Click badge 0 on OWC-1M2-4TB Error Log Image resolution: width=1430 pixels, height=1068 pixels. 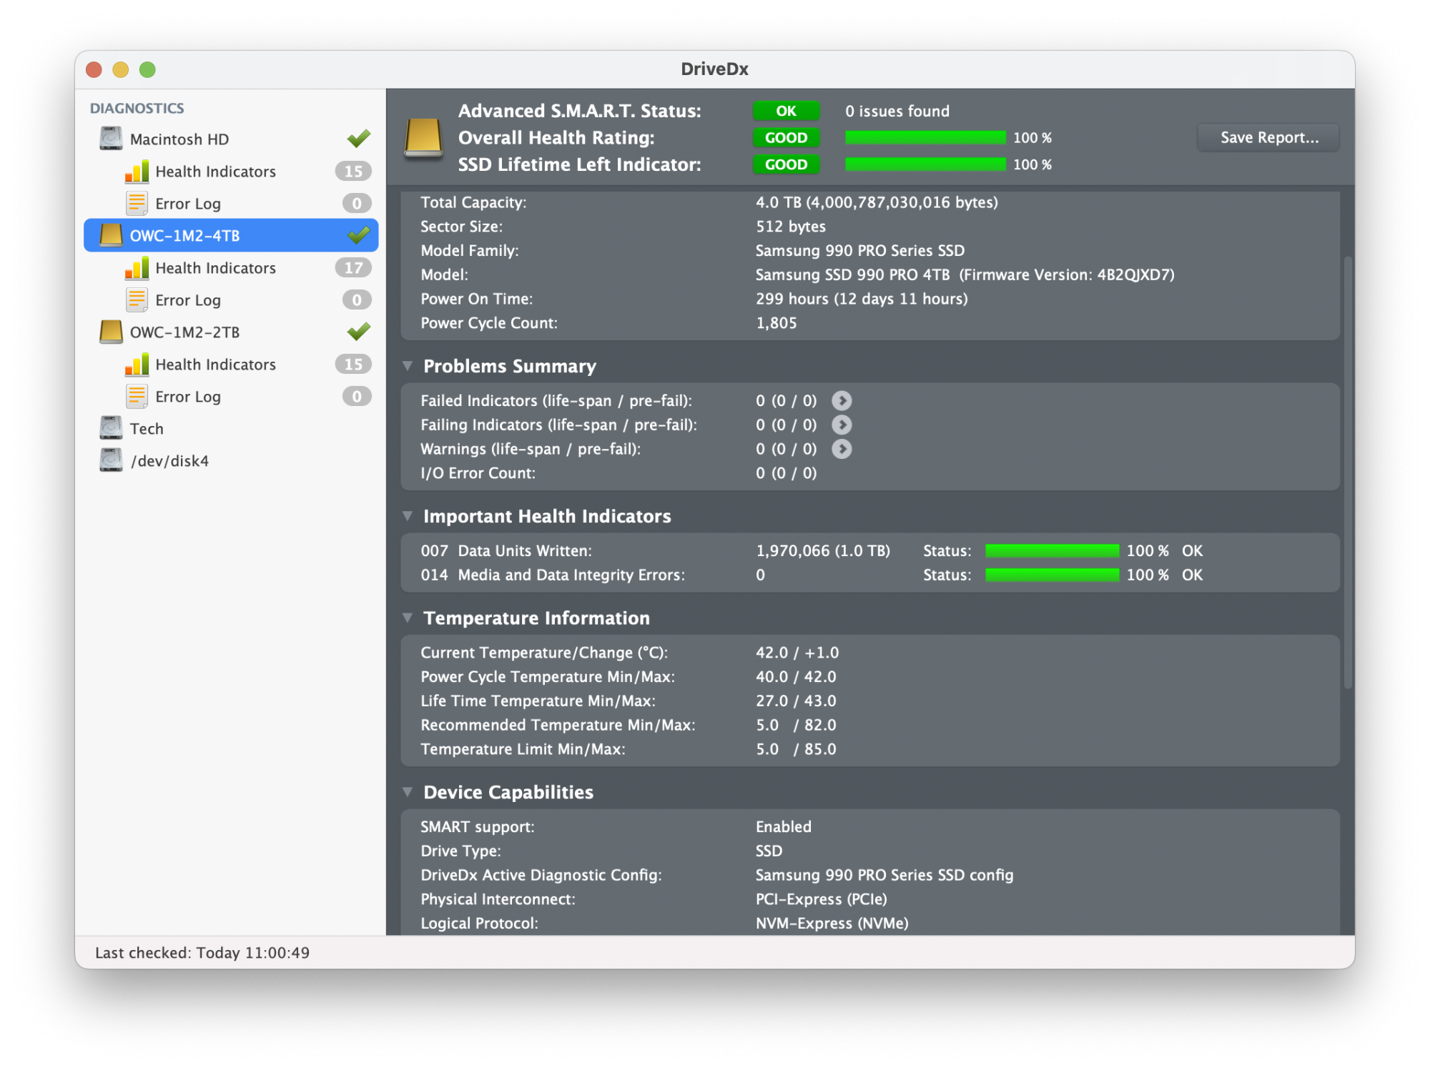(357, 300)
